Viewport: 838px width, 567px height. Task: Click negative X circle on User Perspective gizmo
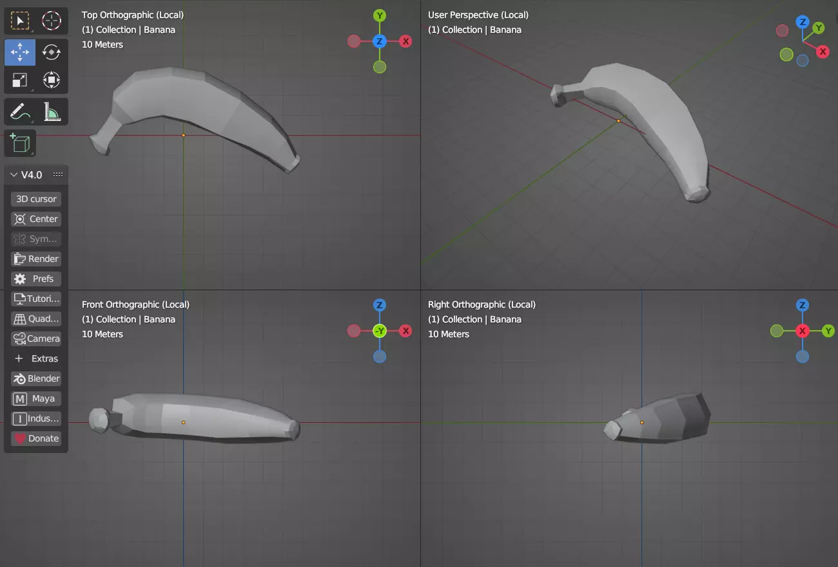(x=783, y=30)
